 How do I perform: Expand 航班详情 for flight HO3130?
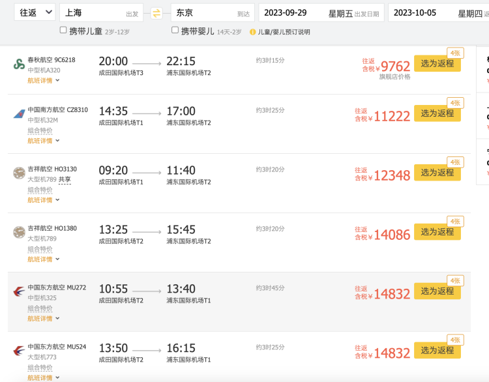[x=43, y=200]
